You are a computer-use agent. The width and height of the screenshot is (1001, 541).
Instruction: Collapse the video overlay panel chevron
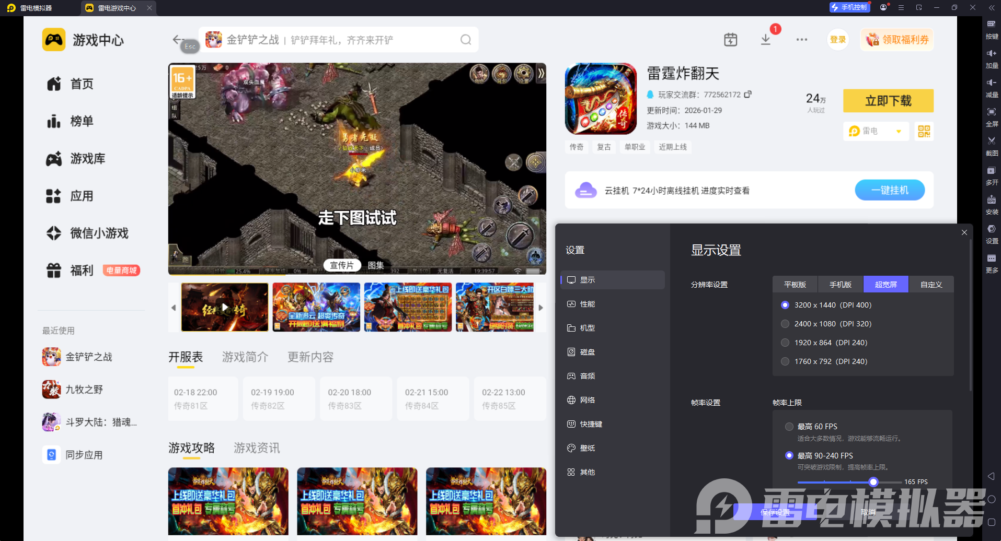541,74
